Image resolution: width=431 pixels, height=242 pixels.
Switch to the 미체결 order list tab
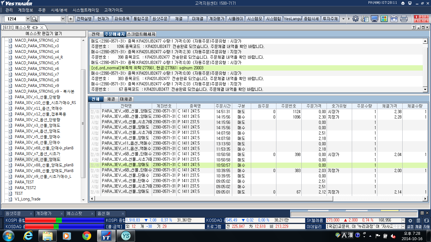(x=126, y=99)
